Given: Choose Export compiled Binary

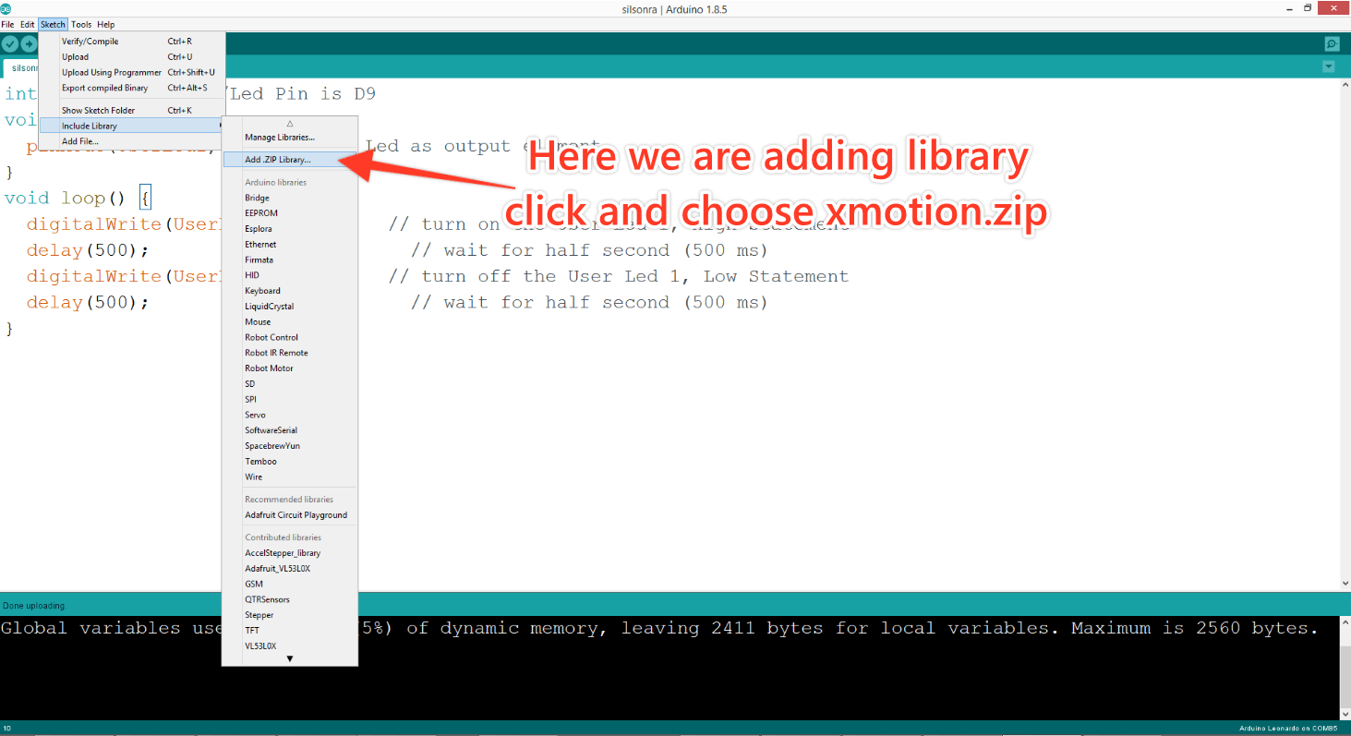Looking at the screenshot, I should click(104, 89).
